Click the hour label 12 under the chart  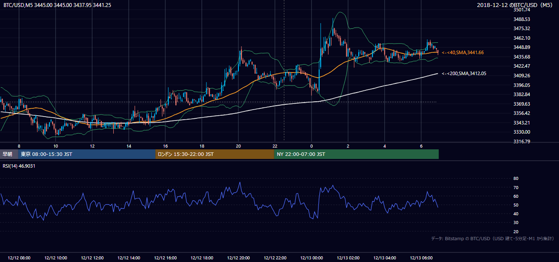(92, 146)
